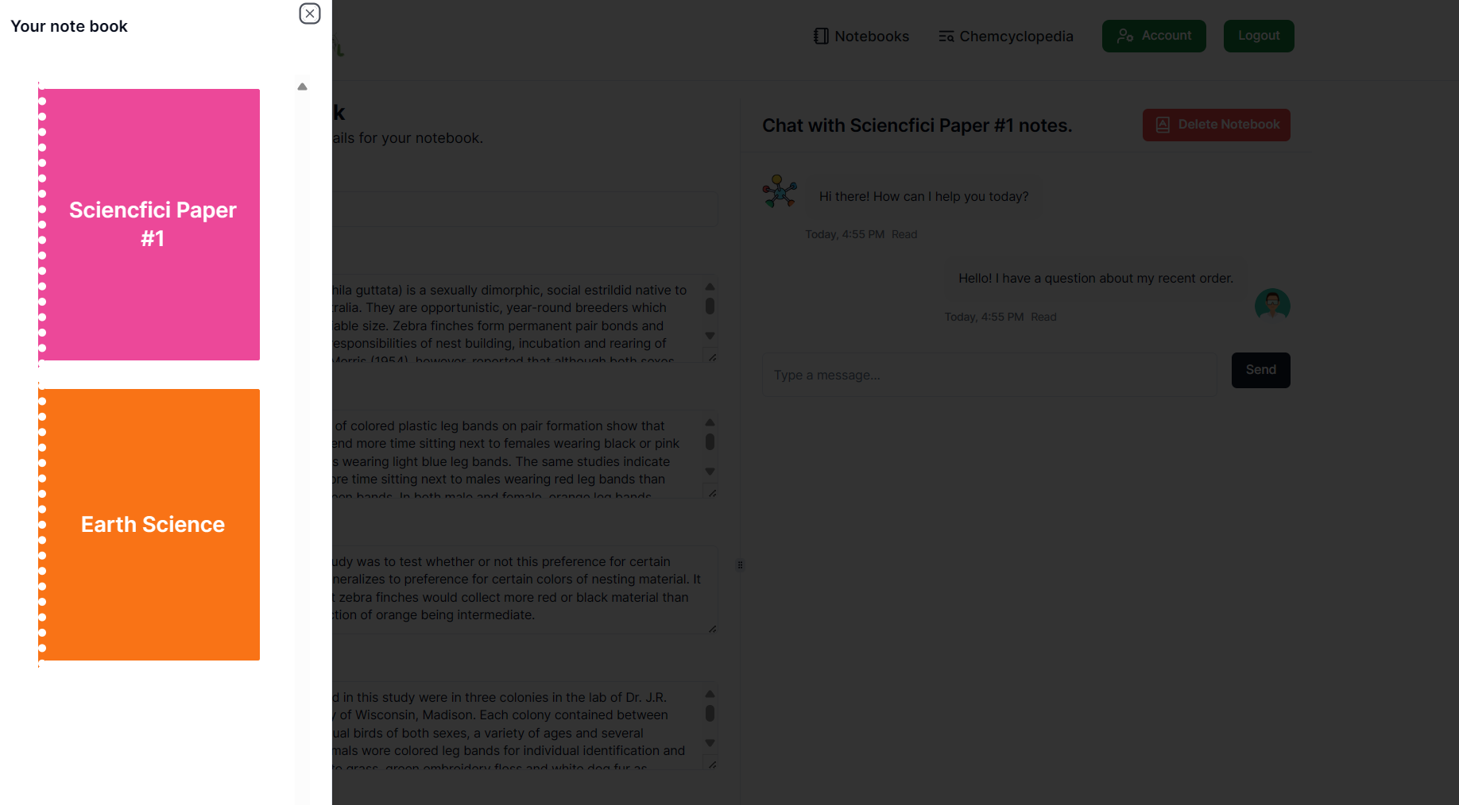Click the Delete Notebook button

point(1217,125)
